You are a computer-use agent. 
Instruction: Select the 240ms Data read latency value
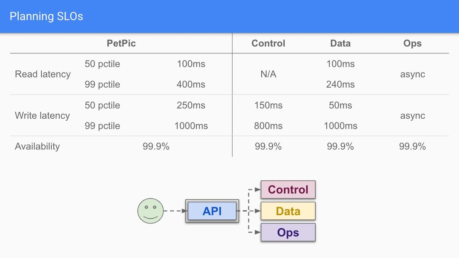[x=340, y=85]
